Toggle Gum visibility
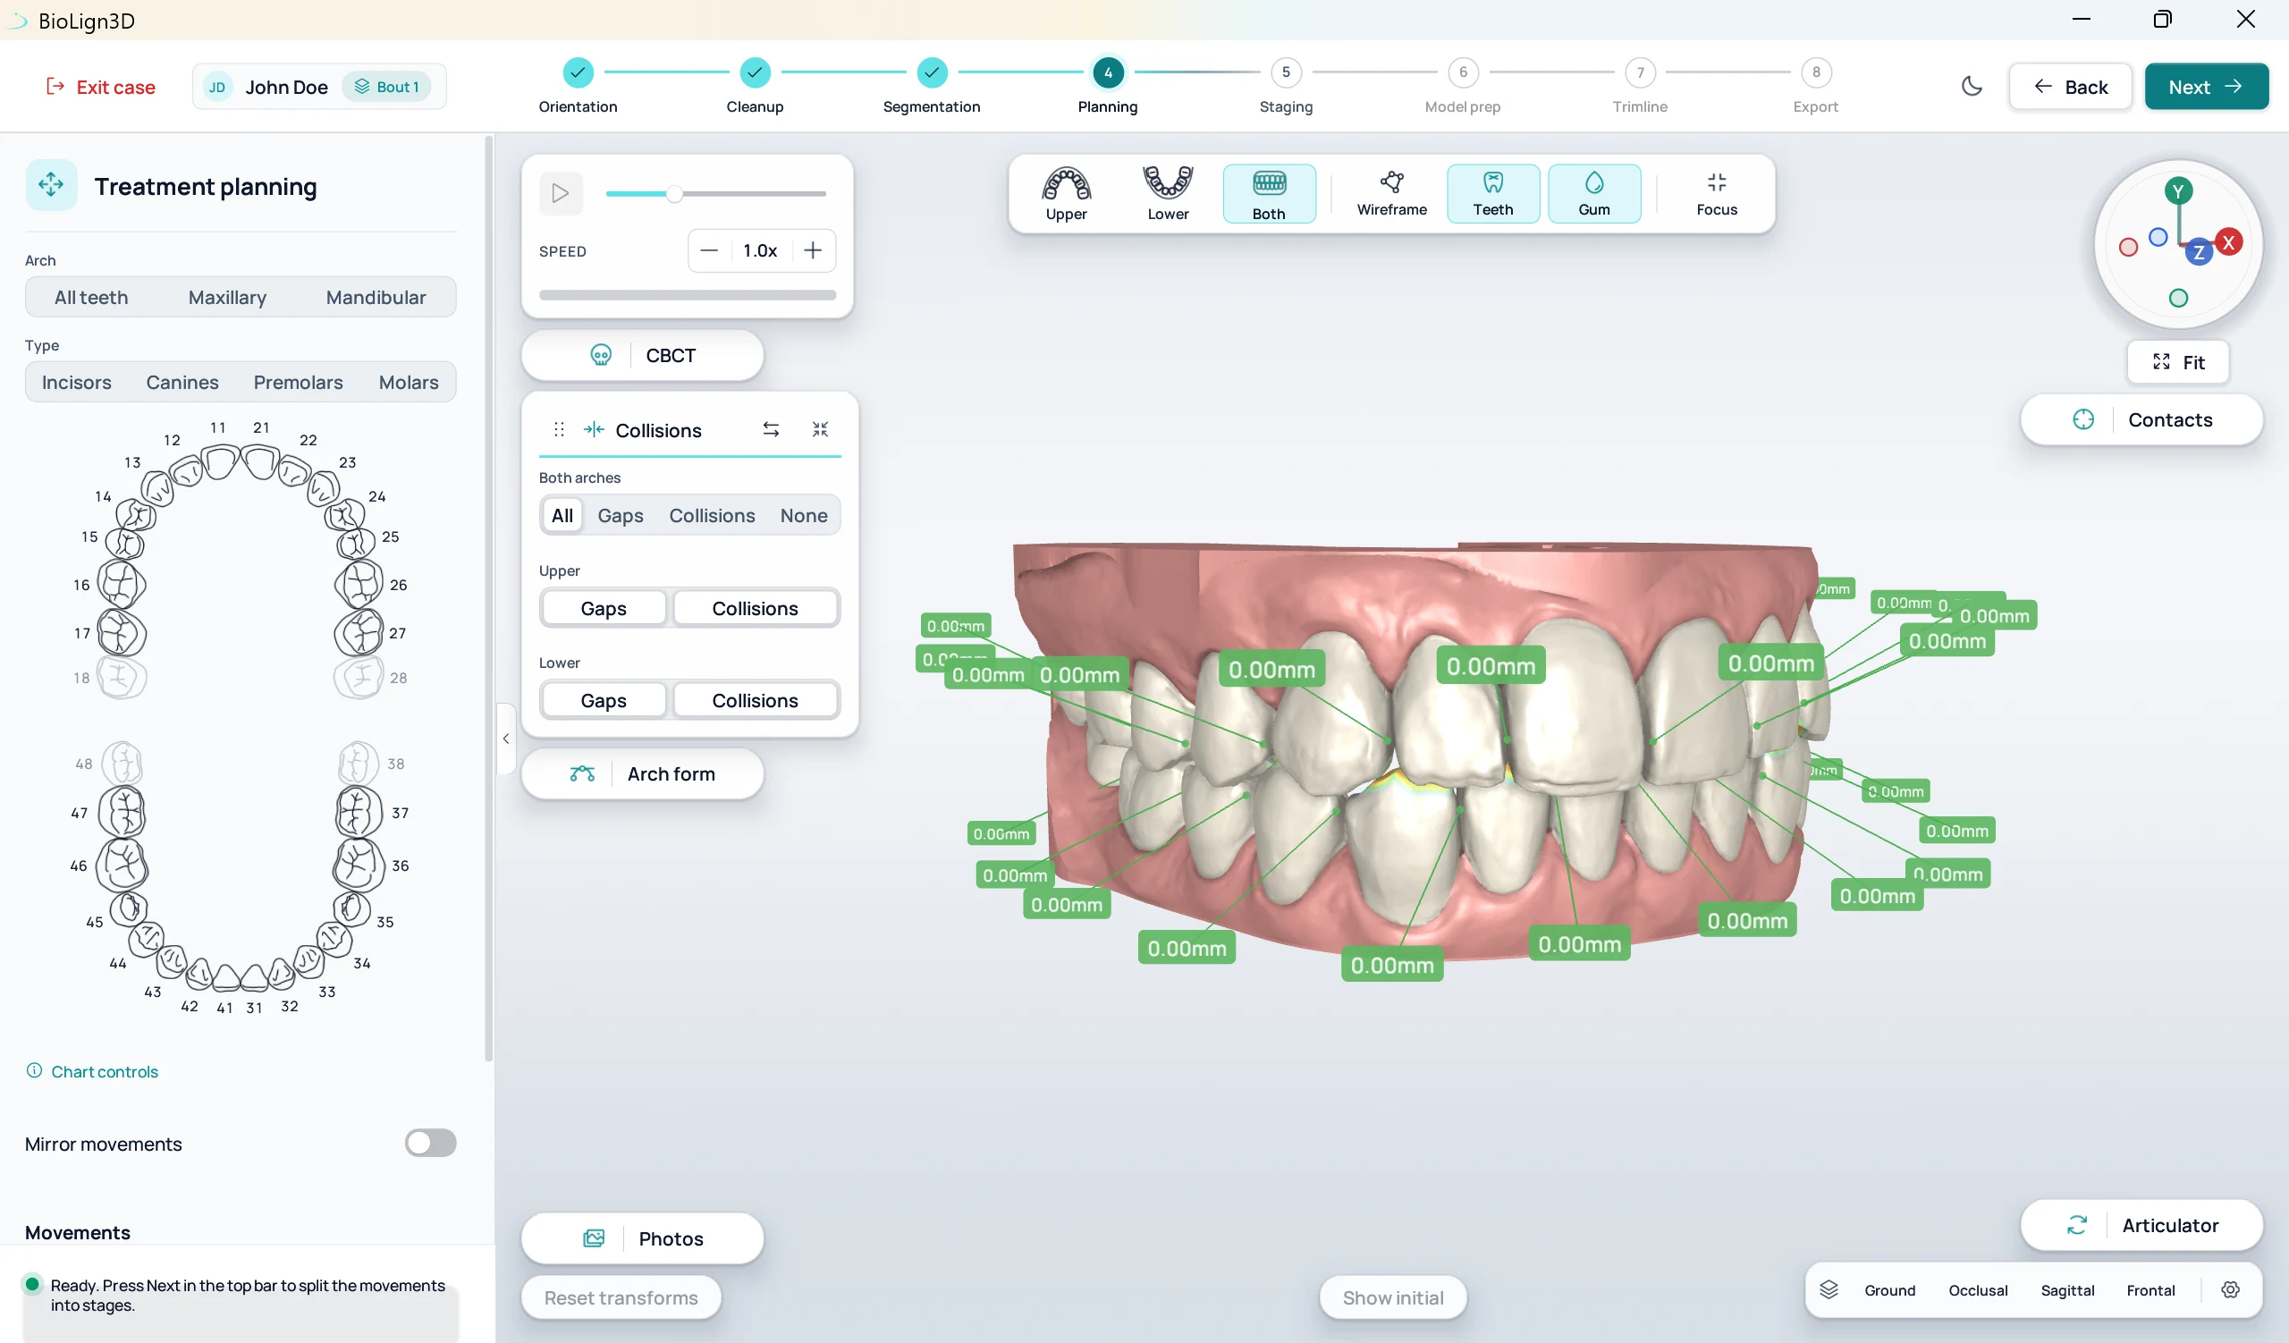 click(x=1593, y=193)
